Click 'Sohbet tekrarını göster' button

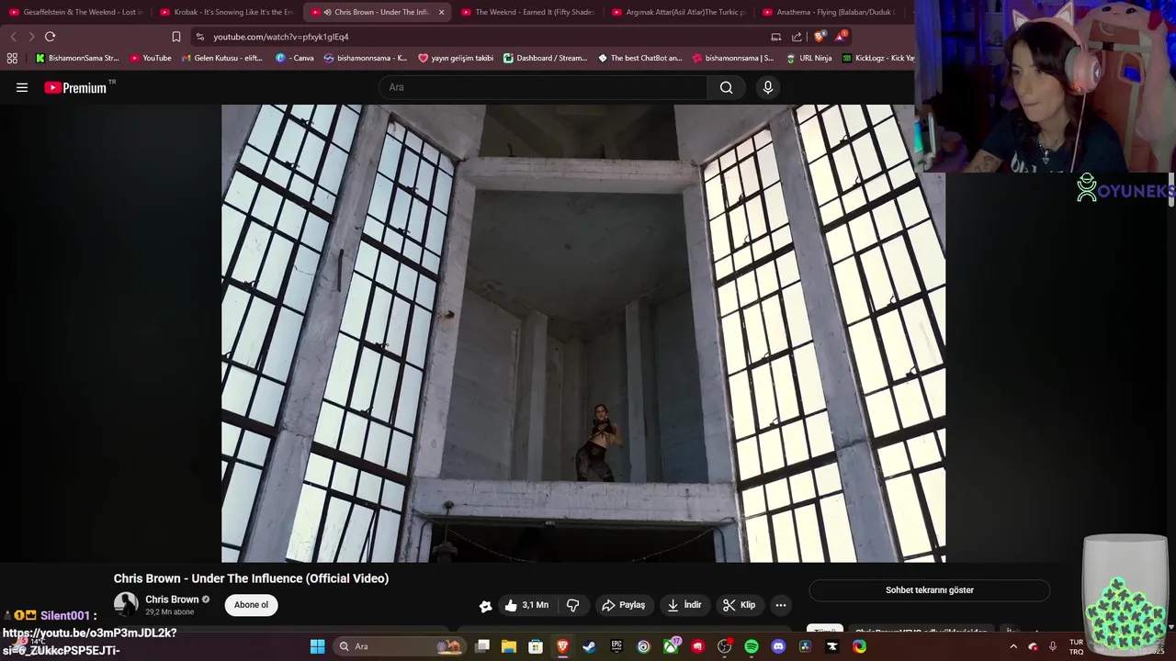[929, 590]
